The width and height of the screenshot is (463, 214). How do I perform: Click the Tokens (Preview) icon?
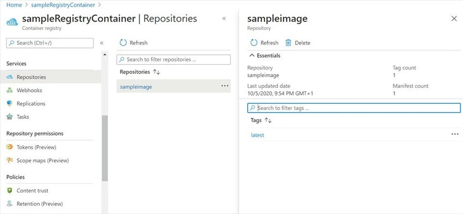click(9, 147)
